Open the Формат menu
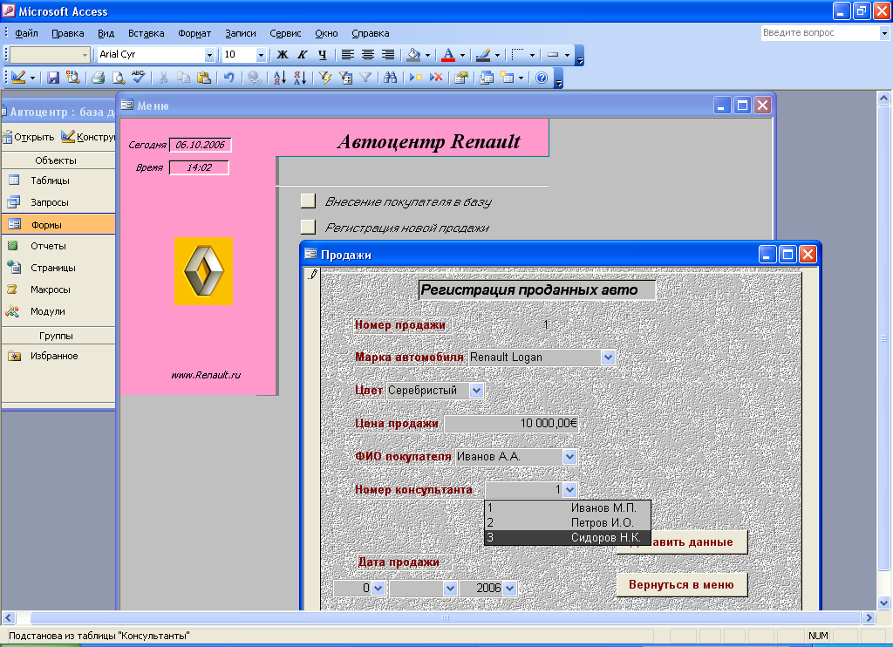 point(194,33)
